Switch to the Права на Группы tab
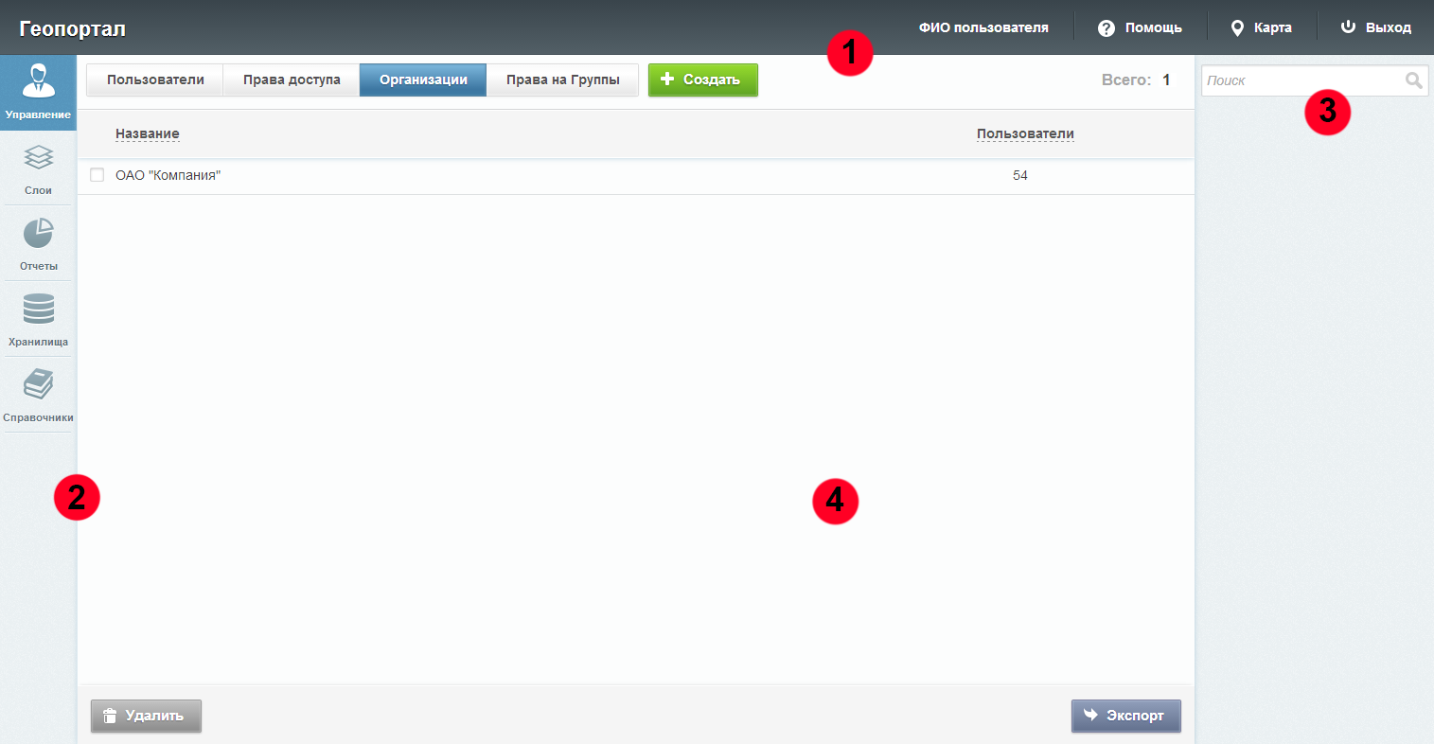 coord(562,80)
